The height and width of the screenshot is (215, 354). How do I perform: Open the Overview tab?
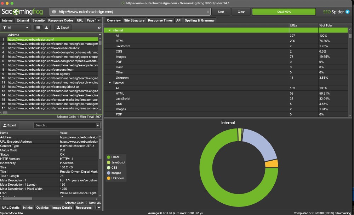coord(114,20)
